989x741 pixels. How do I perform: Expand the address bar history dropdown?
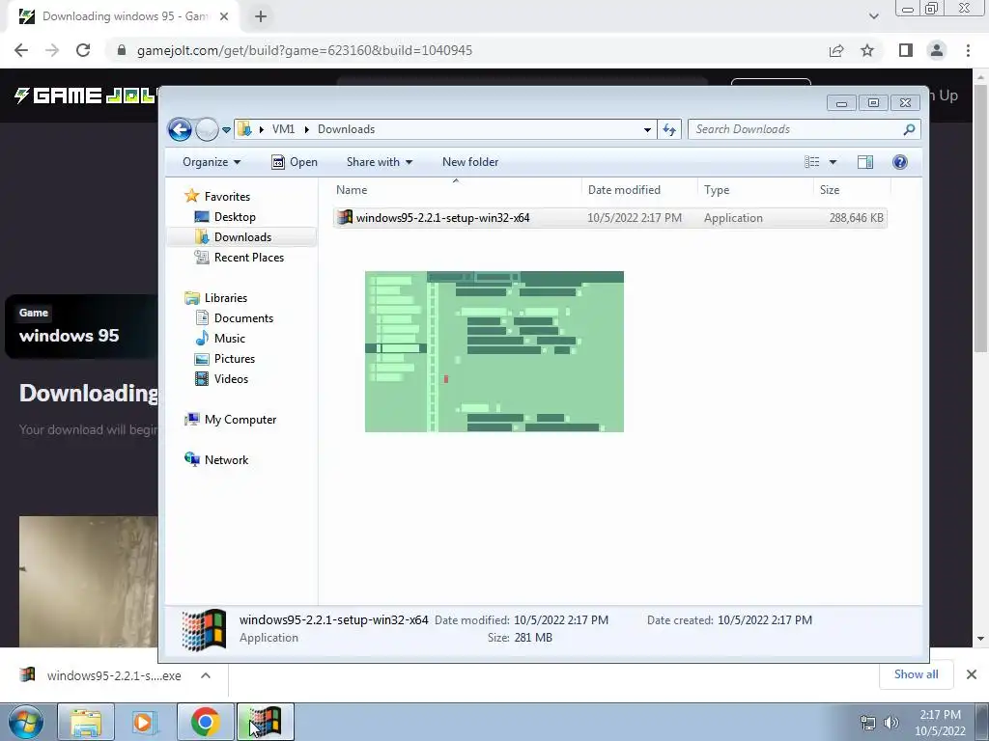coord(647,130)
